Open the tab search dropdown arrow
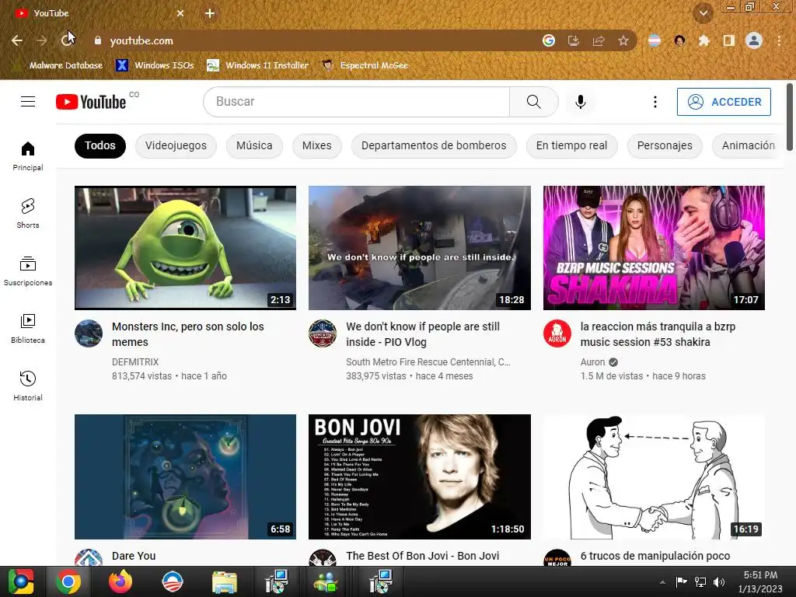The width and height of the screenshot is (796, 597). click(703, 13)
